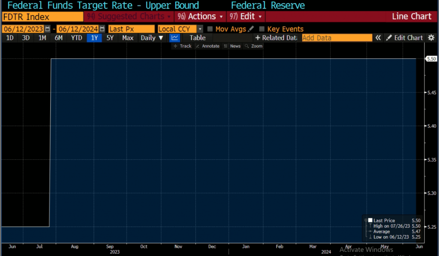Viewport: 439px width, 256px height.
Task: Open Local CCY currency dropdown
Action: [200, 29]
